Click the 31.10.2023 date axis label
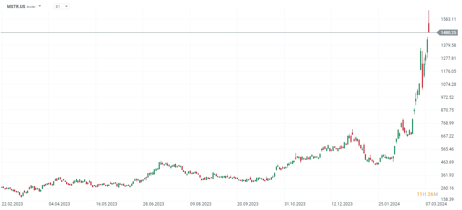462x210 pixels. (x=295, y=204)
